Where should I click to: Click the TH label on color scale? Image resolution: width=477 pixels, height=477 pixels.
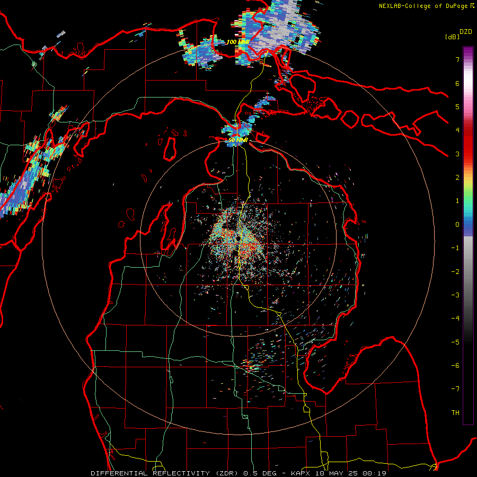pos(455,413)
